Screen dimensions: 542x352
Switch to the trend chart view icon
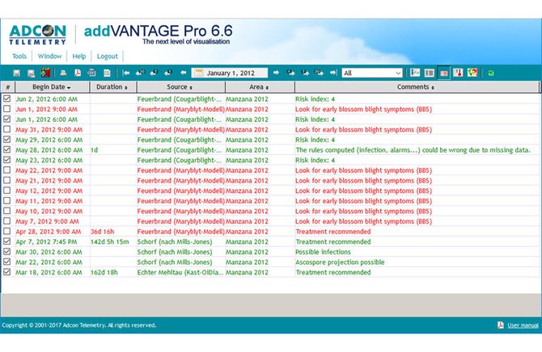point(415,73)
